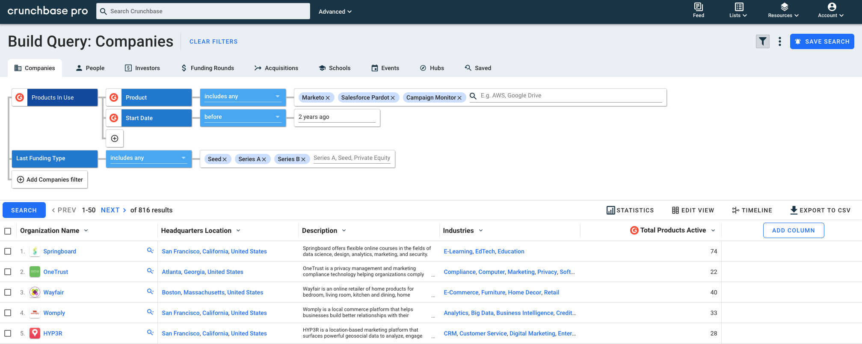Viewport: 862px width, 344px height.
Task: Open the Start Date 'before' dropdown
Action: (x=243, y=118)
